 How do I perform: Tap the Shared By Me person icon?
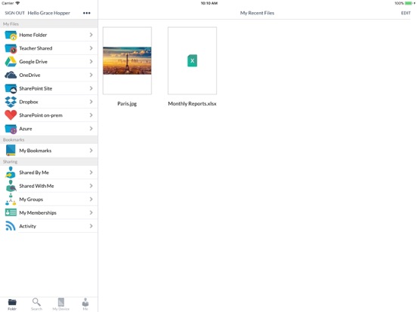[11, 173]
